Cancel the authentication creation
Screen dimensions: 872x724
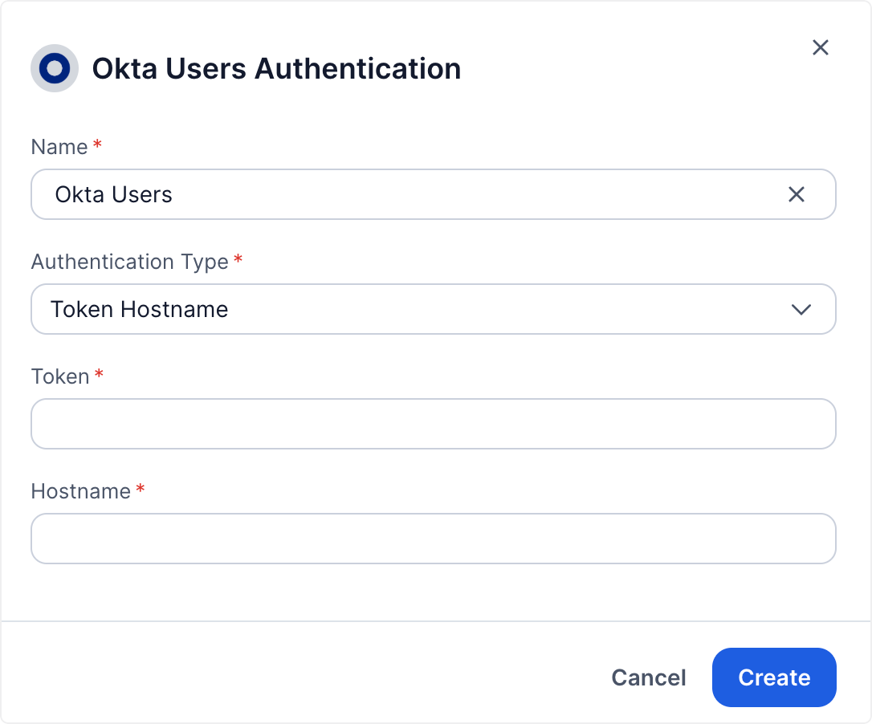[x=649, y=677]
